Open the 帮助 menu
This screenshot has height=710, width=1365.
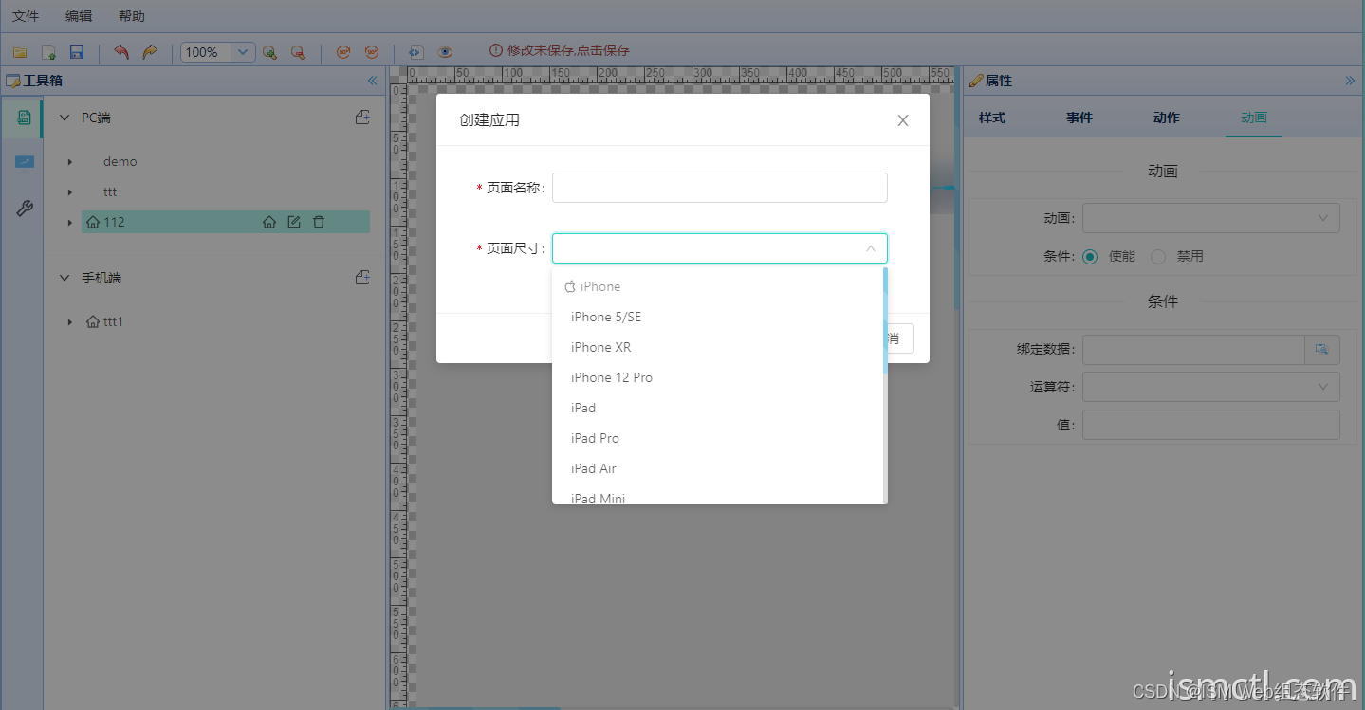coord(132,16)
